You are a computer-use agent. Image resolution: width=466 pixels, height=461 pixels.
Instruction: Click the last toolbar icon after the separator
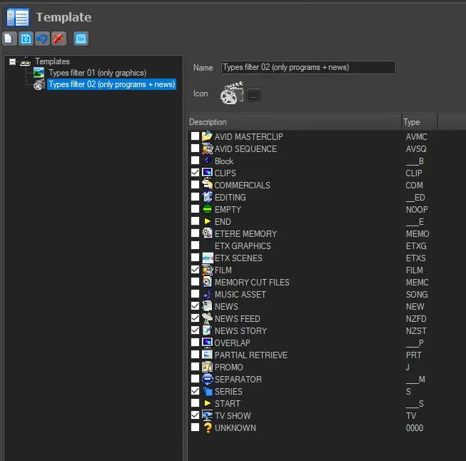click(x=81, y=39)
